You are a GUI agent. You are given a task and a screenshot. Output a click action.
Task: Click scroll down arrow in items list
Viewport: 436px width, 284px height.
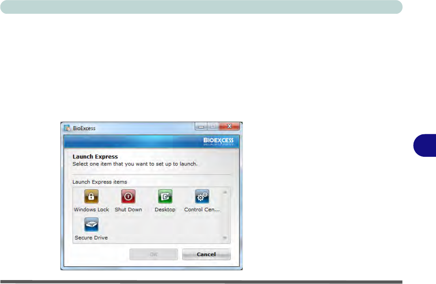[225, 238]
